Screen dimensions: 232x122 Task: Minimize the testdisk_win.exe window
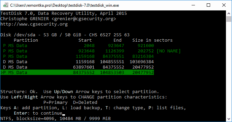point(193,5)
